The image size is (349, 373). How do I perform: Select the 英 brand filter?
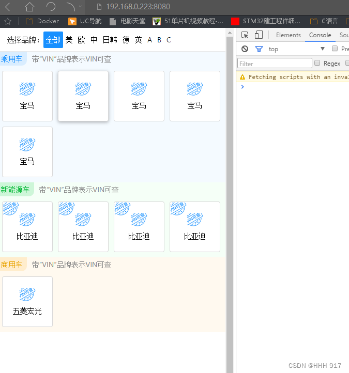(139, 40)
